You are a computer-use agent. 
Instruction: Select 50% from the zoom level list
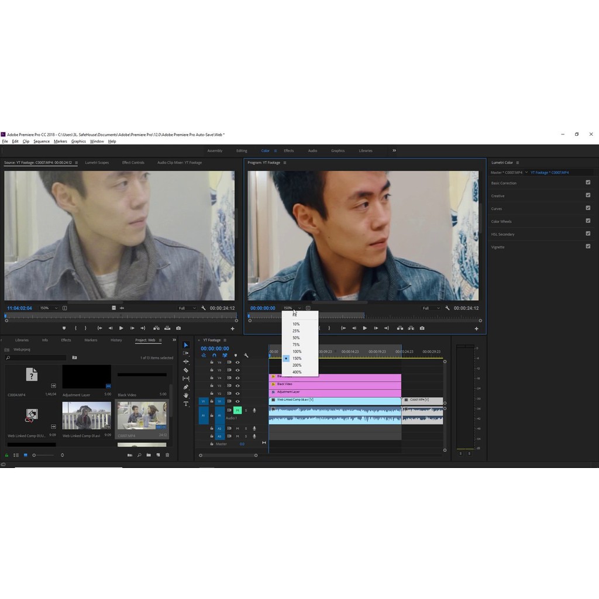(296, 338)
